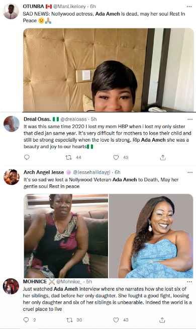The image size is (196, 329).
Task: Share Dreal Osas's tweet
Action: click(x=163, y=157)
